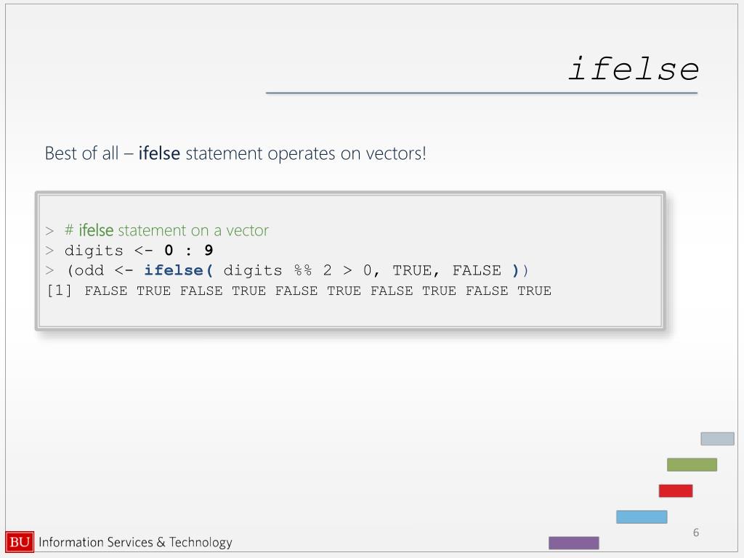The image size is (744, 558).
Task: Click the 'FALSE' argument in ifelse call
Action: coord(477,270)
